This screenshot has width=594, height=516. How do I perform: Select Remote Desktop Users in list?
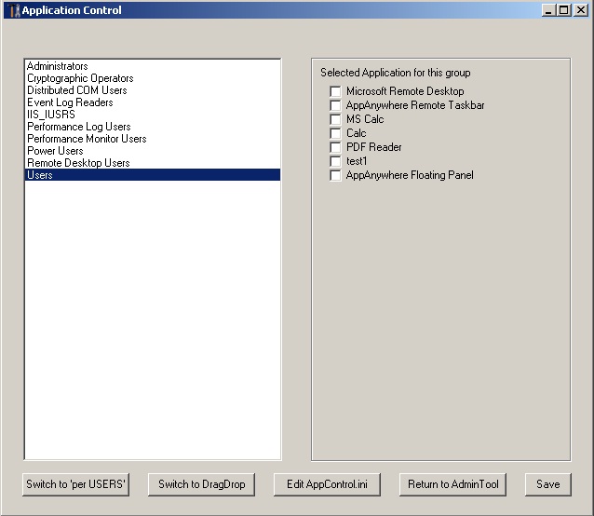(x=78, y=163)
